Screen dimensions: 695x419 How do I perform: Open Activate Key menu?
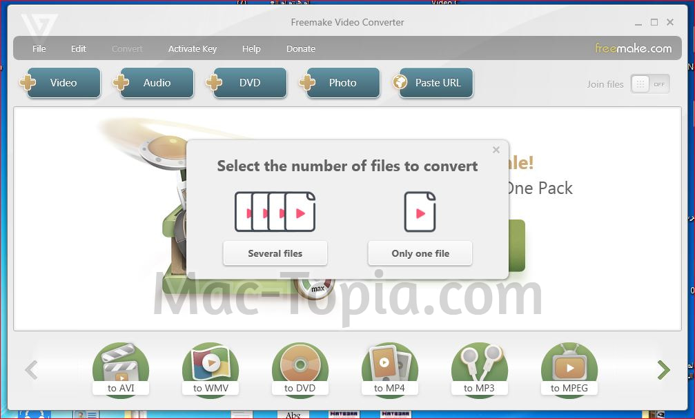193,49
